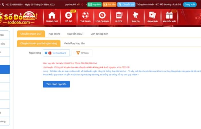Image resolution: width=201 pixels, height=129 pixels.
Task: Click the Tiến hành nạp tiền button
Action: pos(56,84)
